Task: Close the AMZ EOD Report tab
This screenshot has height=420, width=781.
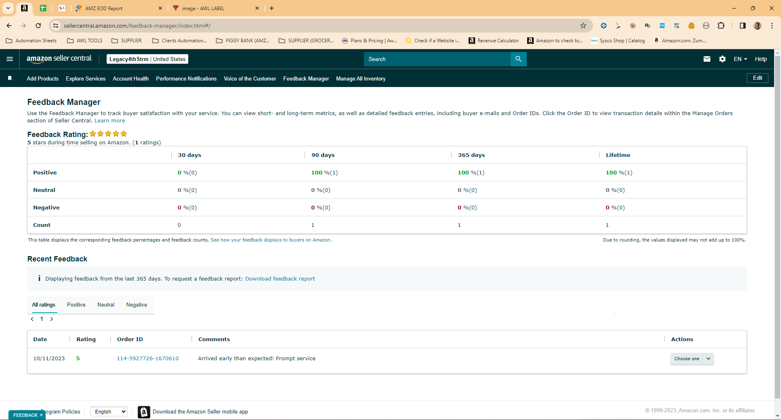Action: 160,8
